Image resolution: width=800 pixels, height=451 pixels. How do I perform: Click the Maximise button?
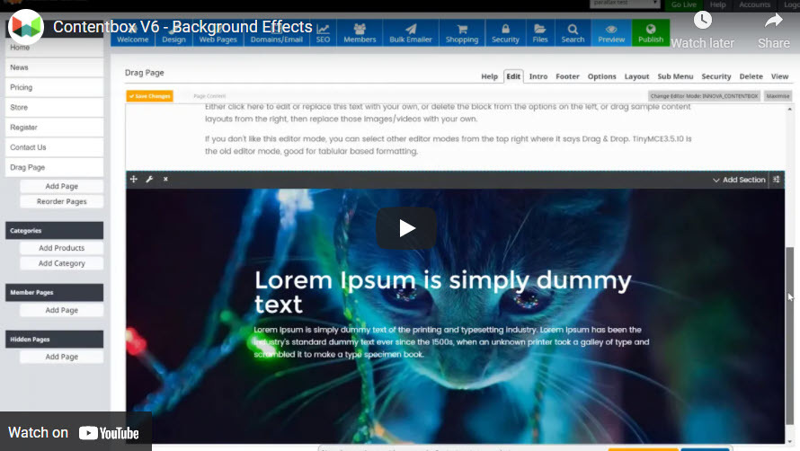[778, 96]
